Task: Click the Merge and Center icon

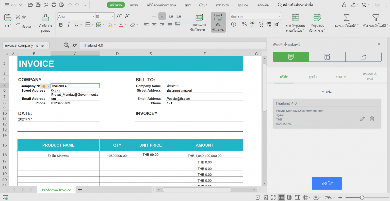Action: pyautogui.click(x=199, y=17)
